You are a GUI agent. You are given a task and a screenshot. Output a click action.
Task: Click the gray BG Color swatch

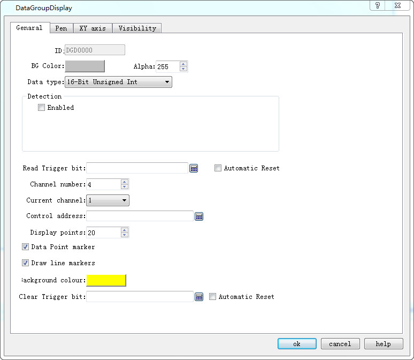85,66
